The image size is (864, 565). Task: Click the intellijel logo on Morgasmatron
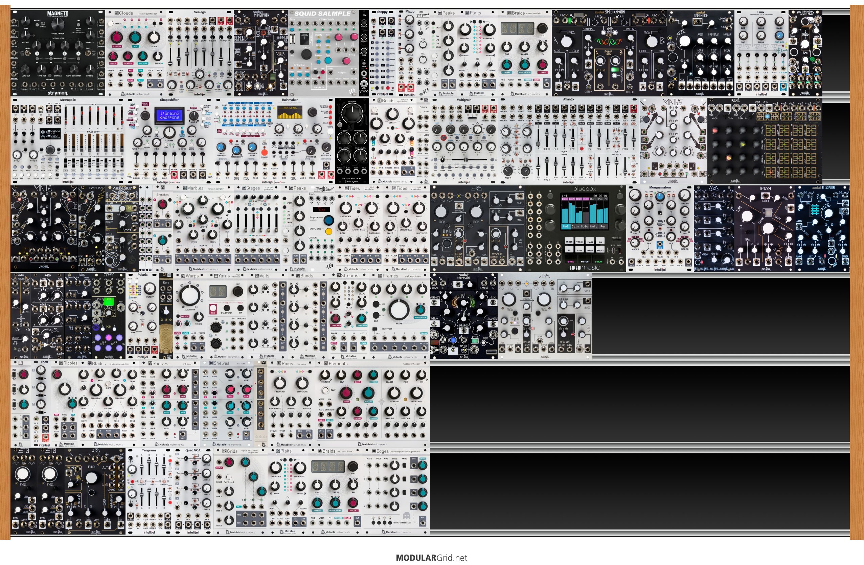[660, 270]
